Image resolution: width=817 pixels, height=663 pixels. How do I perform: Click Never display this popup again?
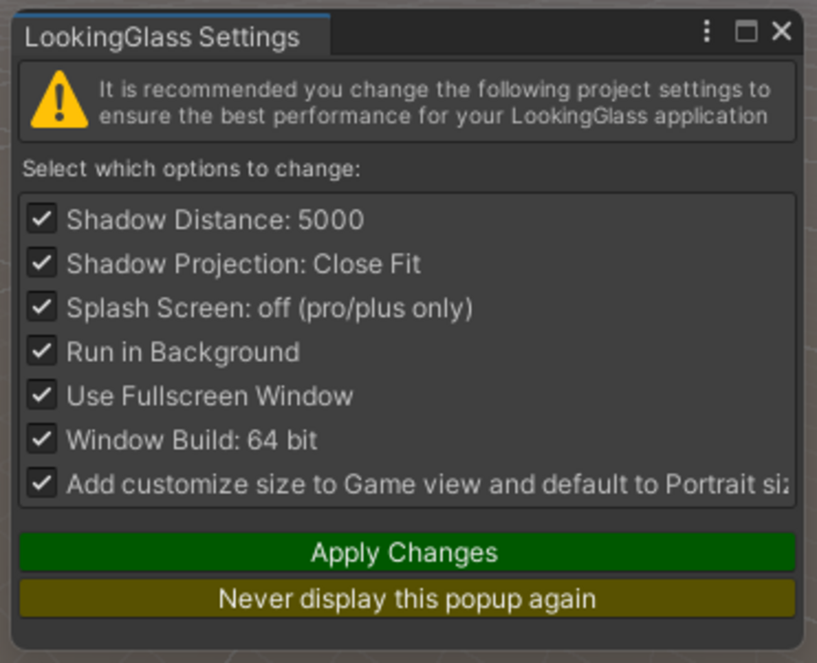407,599
